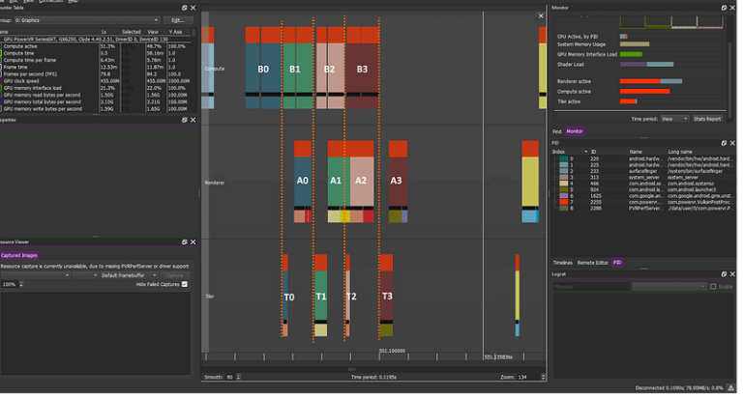The height and width of the screenshot is (397, 743).
Task: Click the Edit... button
Action: (x=180, y=20)
